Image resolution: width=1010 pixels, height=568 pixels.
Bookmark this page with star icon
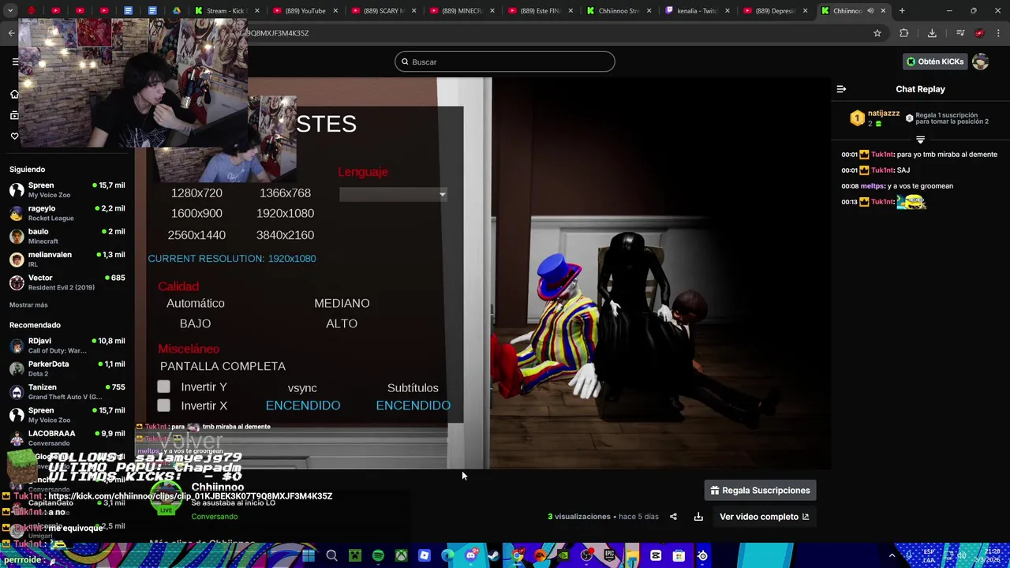coord(877,33)
